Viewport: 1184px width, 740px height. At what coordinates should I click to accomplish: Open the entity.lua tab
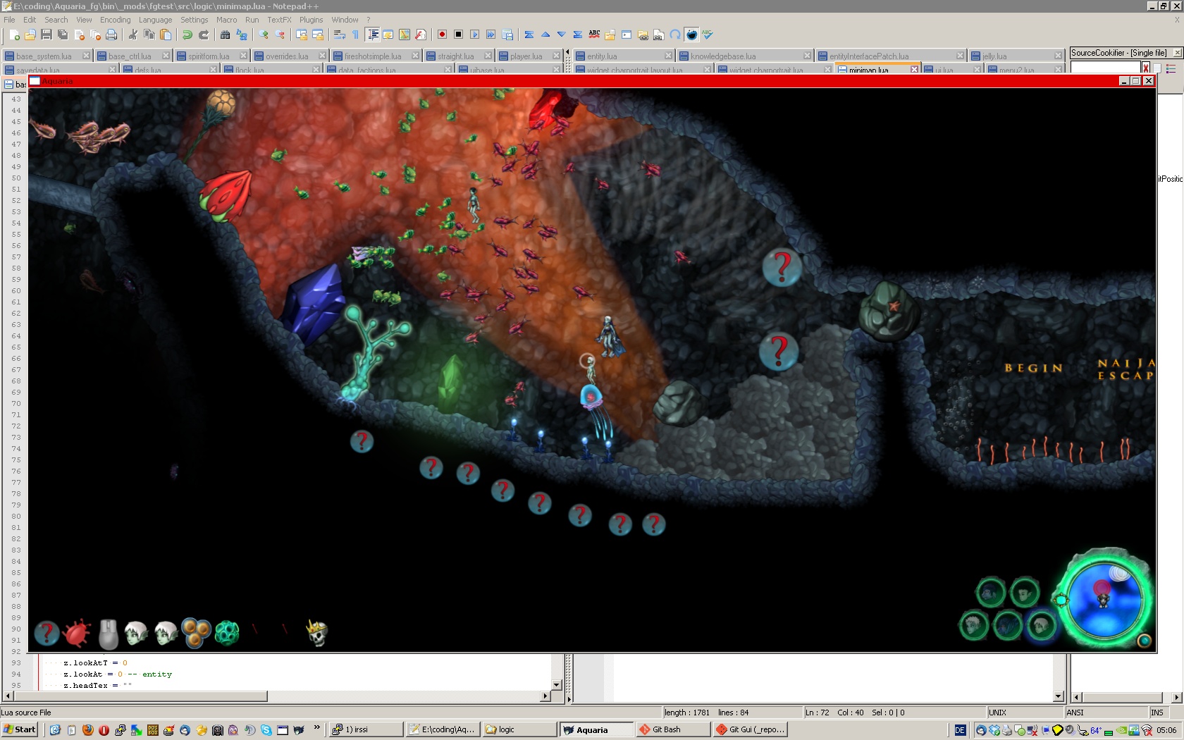click(602, 56)
